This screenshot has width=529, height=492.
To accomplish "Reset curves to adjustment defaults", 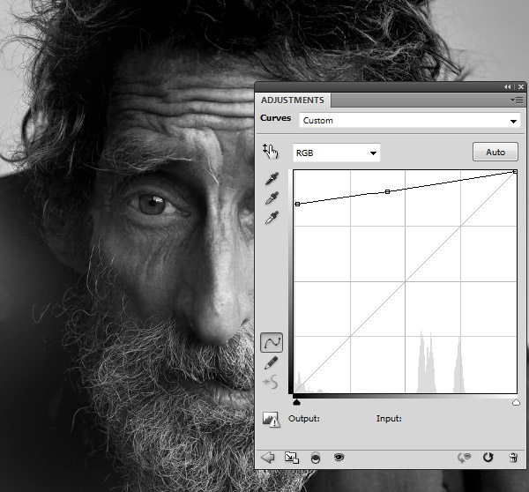I will coord(488,458).
